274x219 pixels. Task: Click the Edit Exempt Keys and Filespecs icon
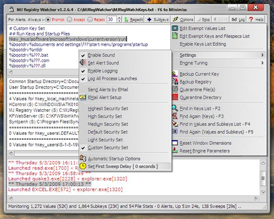coord(175,36)
